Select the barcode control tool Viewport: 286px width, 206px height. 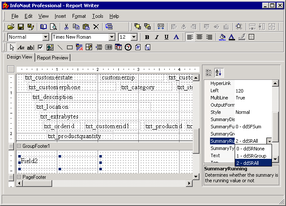click(x=109, y=48)
